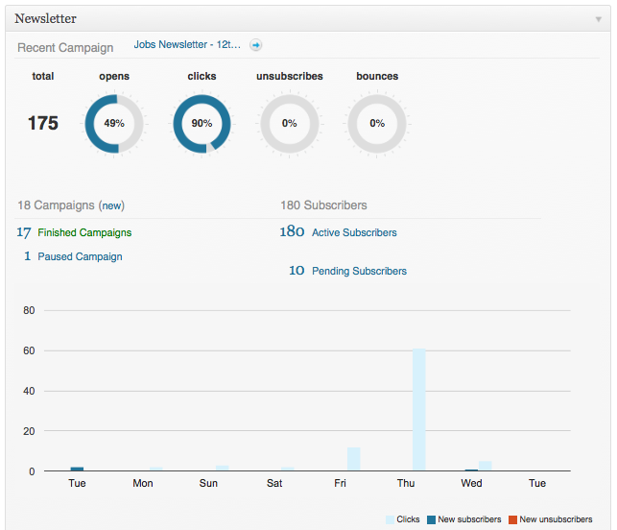Image resolution: width=617 pixels, height=530 pixels.
Task: Open the 10 Pending Subscribers link
Action: click(348, 271)
